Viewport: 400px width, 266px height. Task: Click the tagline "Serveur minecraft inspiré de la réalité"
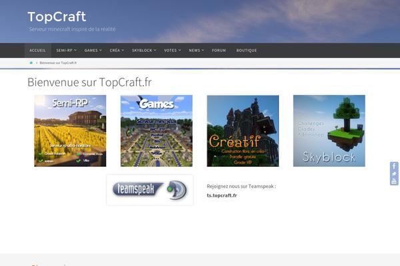[x=72, y=29]
